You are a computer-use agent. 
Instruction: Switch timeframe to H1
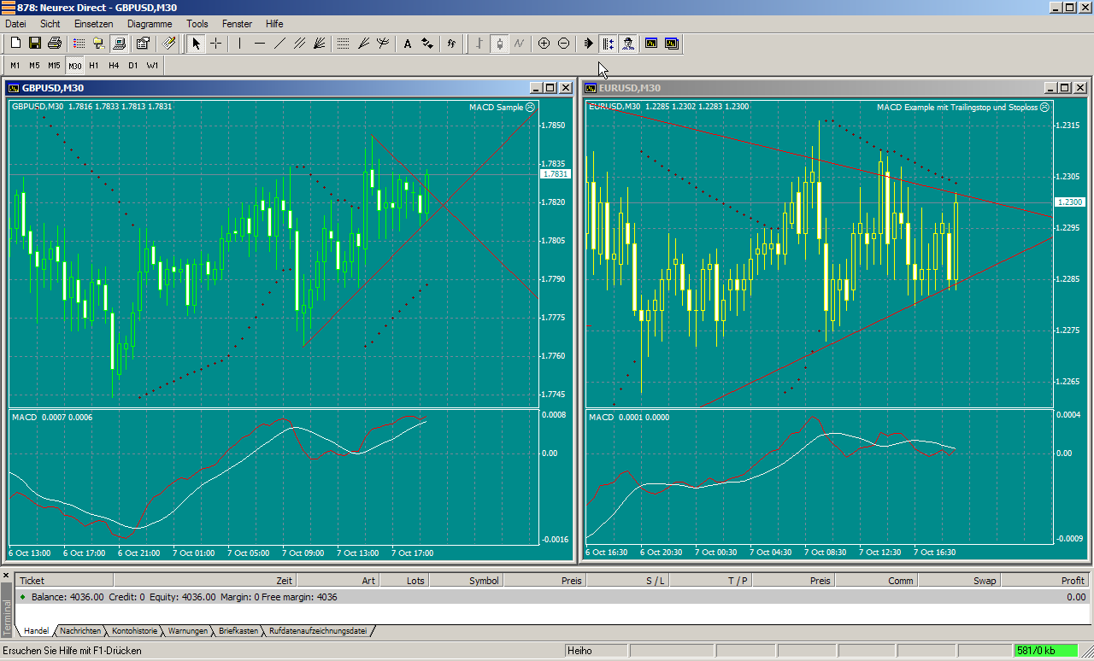93,65
